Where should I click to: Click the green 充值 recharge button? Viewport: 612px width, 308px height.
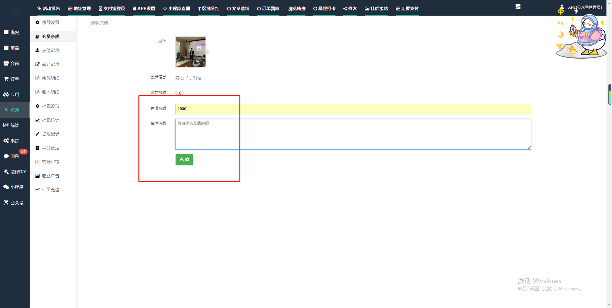[x=184, y=160]
